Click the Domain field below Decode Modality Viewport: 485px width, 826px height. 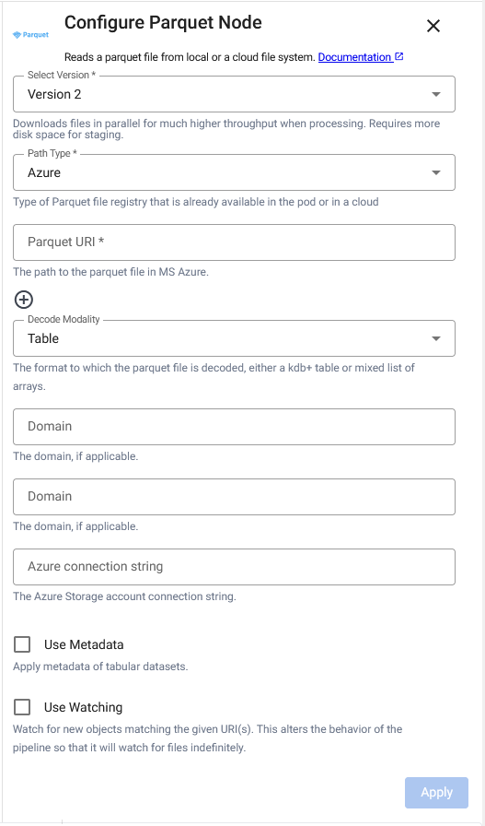coord(234,427)
